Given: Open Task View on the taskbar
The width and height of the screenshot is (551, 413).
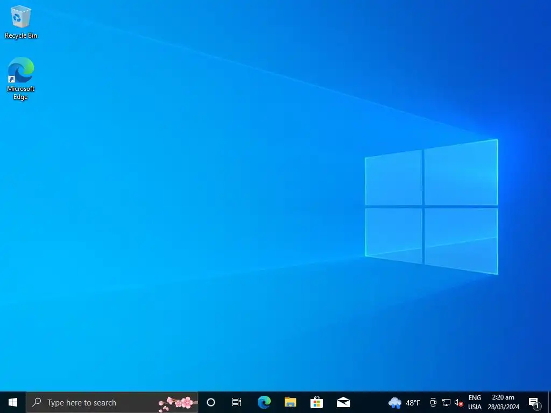Looking at the screenshot, I should click(237, 402).
